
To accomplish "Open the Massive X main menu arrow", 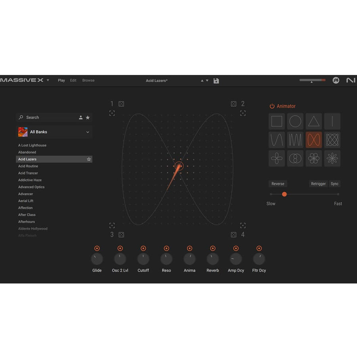I will coord(48,80).
